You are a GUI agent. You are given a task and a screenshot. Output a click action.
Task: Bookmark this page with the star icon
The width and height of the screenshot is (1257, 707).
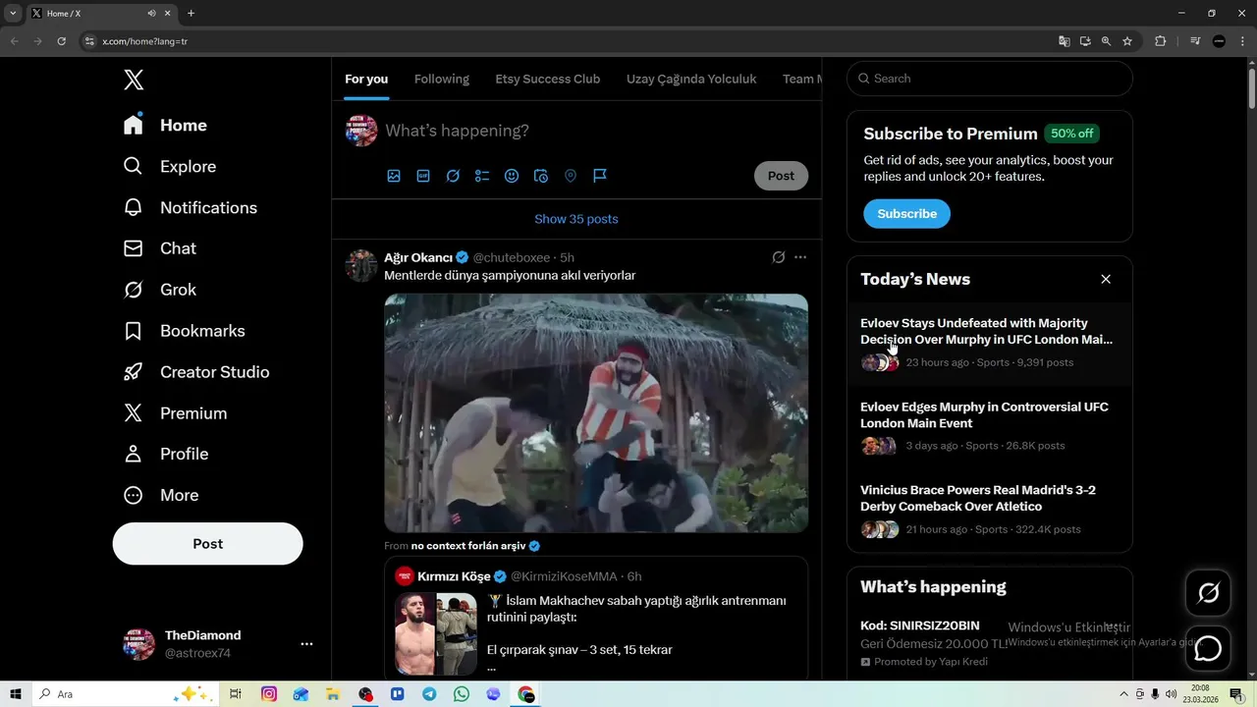[x=1127, y=41]
